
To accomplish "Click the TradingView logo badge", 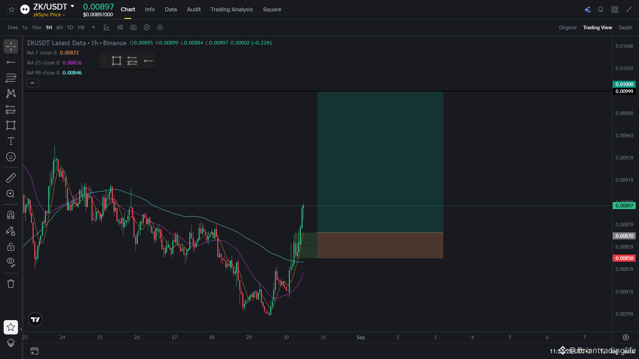I will point(35,319).
